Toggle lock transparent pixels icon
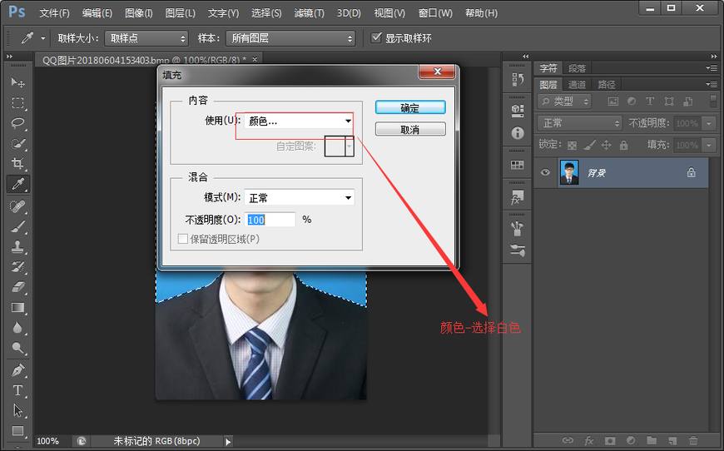This screenshot has height=451, width=724. 572,146
